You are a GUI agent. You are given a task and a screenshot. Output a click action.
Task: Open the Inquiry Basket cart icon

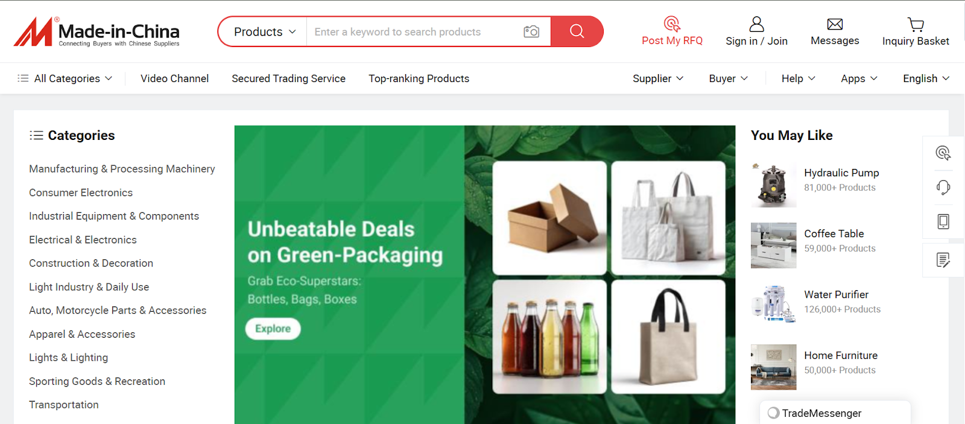(x=916, y=24)
